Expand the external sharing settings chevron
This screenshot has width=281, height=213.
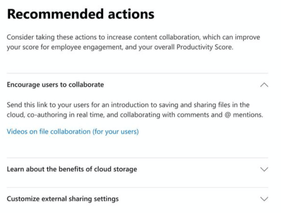click(264, 199)
